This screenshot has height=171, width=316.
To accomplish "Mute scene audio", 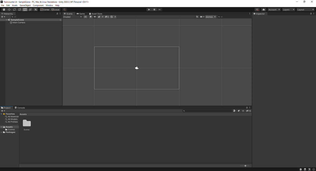I will [95, 17].
